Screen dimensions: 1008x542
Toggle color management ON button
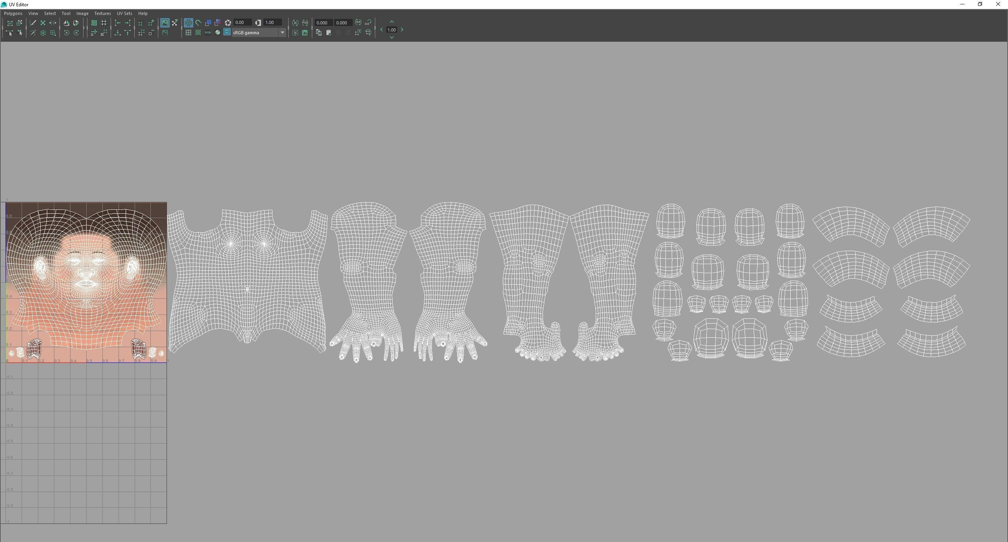click(x=227, y=32)
